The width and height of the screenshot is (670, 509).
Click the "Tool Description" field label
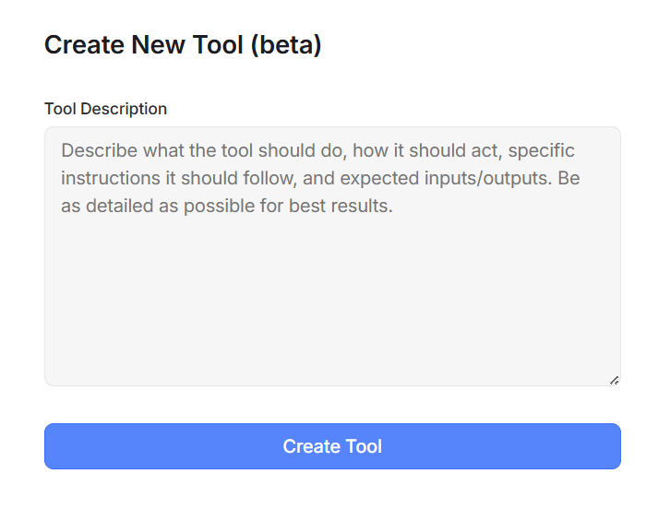[x=105, y=109]
